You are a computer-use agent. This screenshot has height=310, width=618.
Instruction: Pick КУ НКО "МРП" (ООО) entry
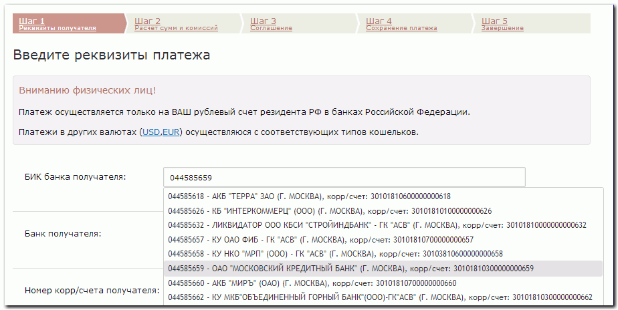pyautogui.click(x=335, y=254)
